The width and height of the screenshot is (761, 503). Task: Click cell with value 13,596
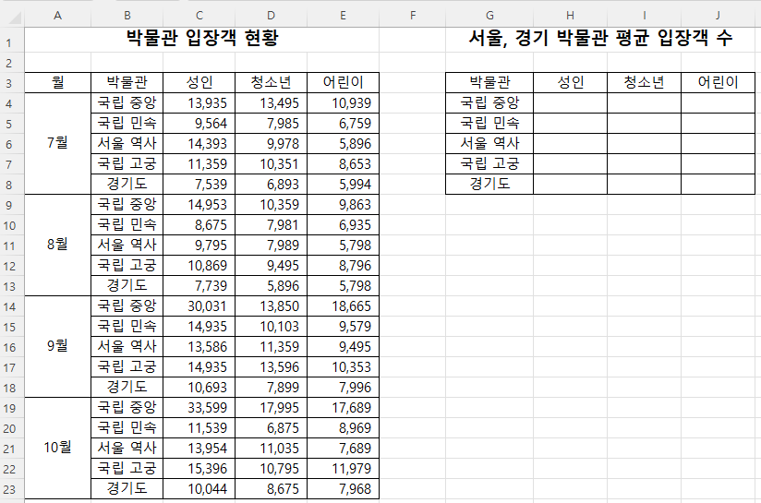pyautogui.click(x=271, y=366)
